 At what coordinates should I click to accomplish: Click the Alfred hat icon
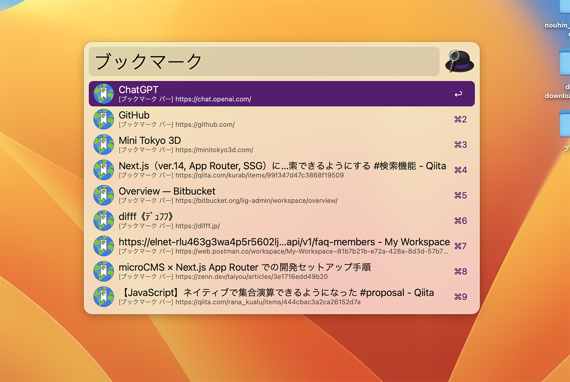click(459, 61)
